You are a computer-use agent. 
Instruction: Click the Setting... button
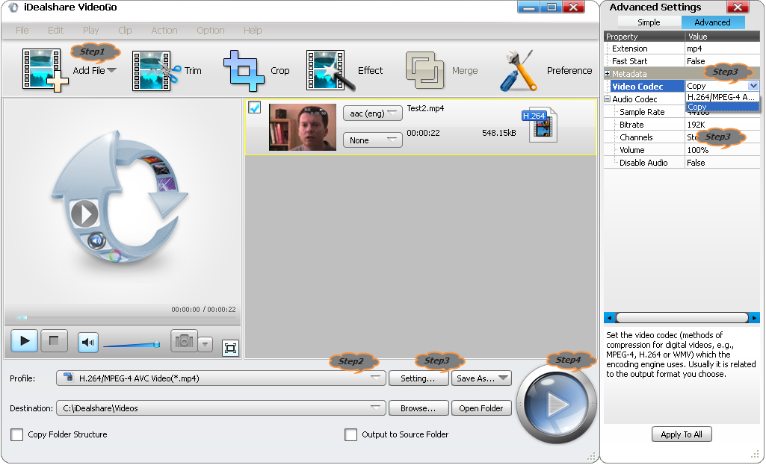click(418, 378)
